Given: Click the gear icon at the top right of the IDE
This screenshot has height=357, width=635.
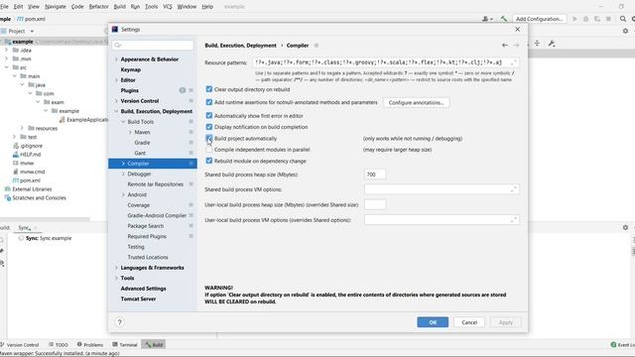Looking at the screenshot, I should [625, 31].
